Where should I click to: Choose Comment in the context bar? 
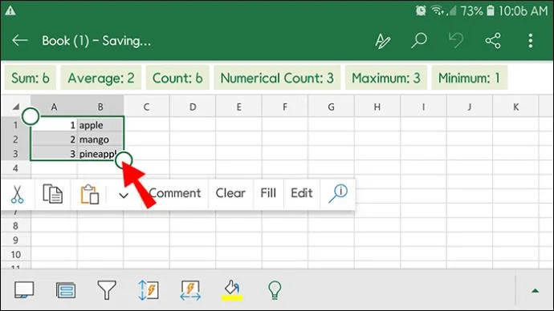(175, 193)
